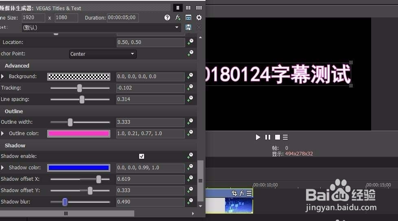Open generator settings gear icon

coord(199,18)
